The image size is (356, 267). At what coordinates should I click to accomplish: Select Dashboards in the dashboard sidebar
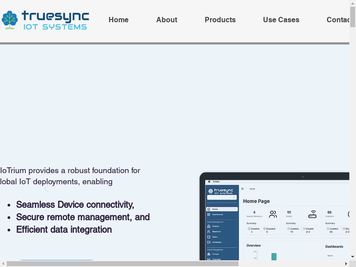tap(222, 214)
